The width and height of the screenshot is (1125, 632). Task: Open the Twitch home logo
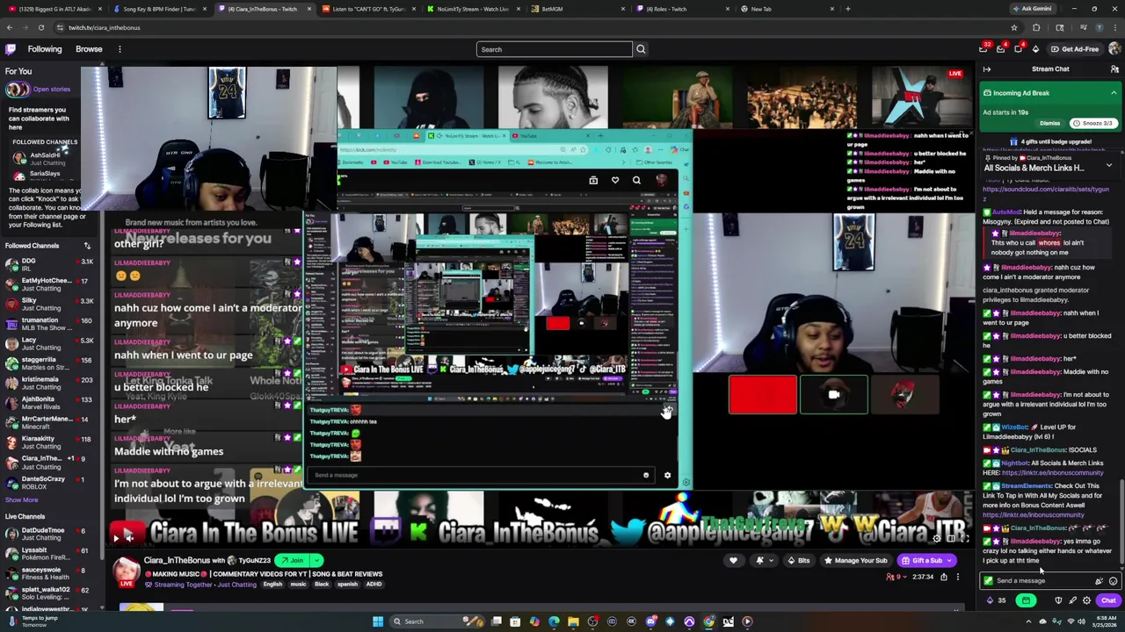[x=11, y=49]
